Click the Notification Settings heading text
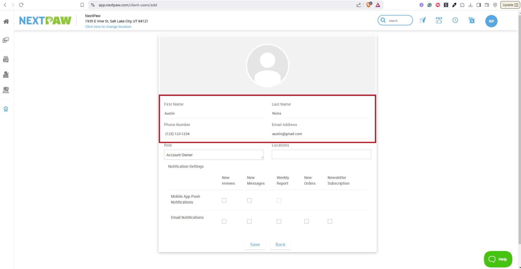Image resolution: width=521 pixels, height=269 pixels. pyautogui.click(x=186, y=167)
